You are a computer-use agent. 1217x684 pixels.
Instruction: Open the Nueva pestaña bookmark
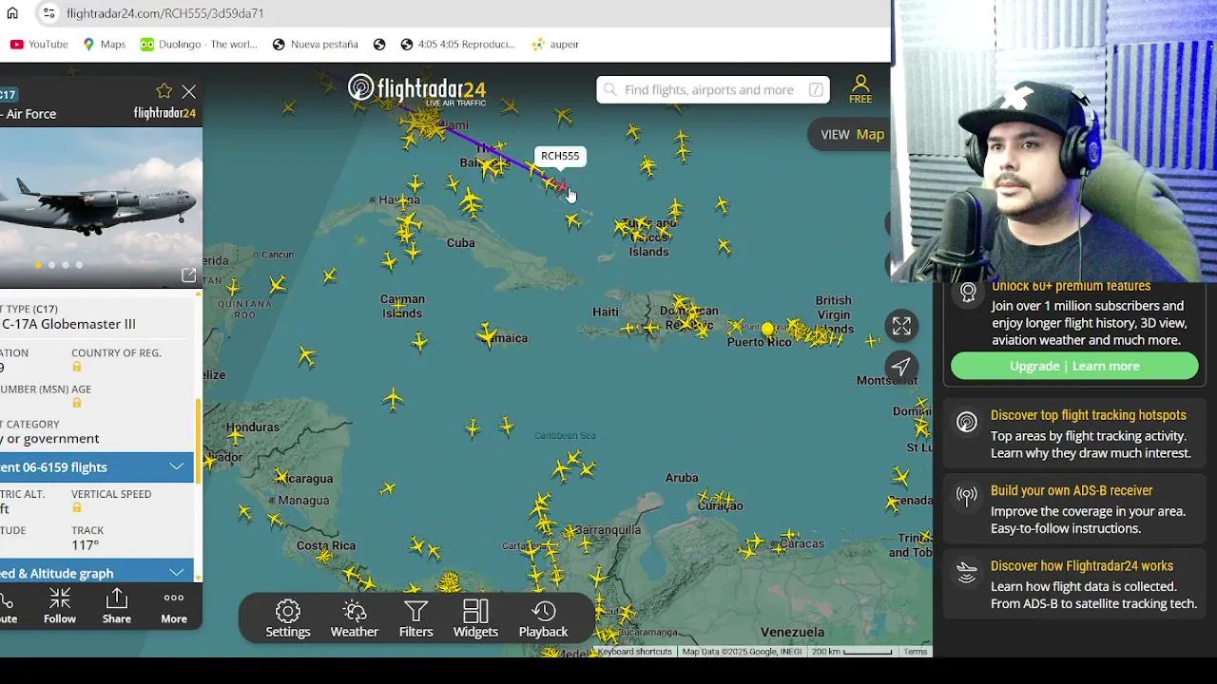click(x=315, y=44)
